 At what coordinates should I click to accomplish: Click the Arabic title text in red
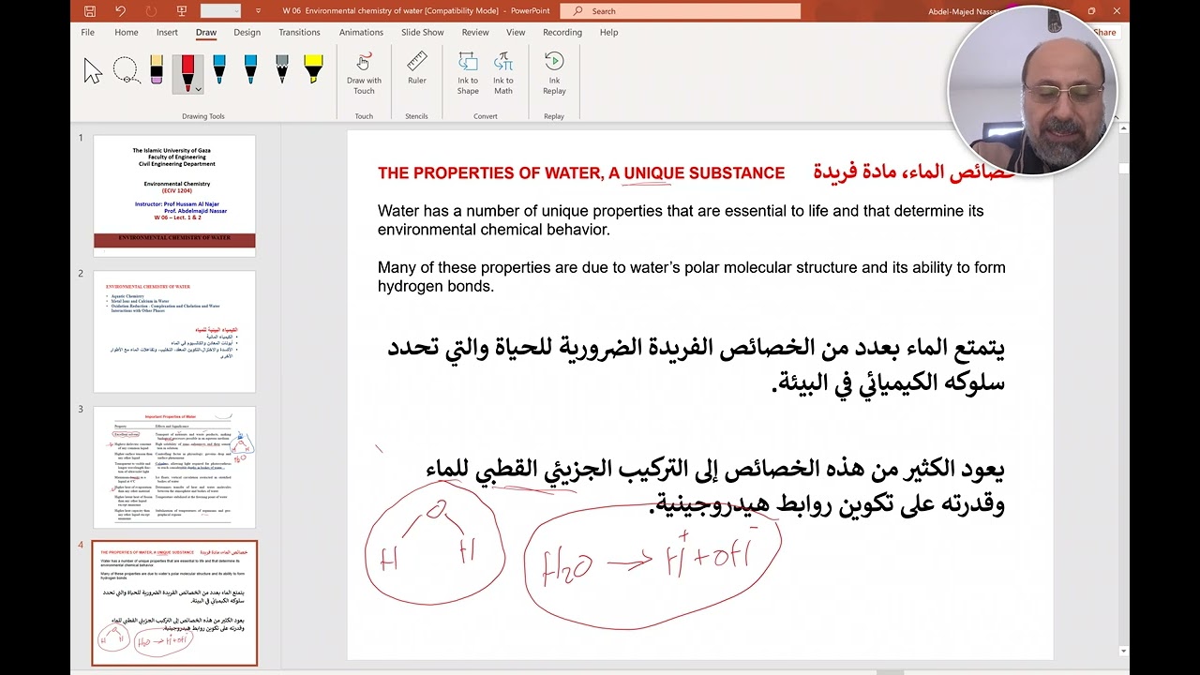914,172
